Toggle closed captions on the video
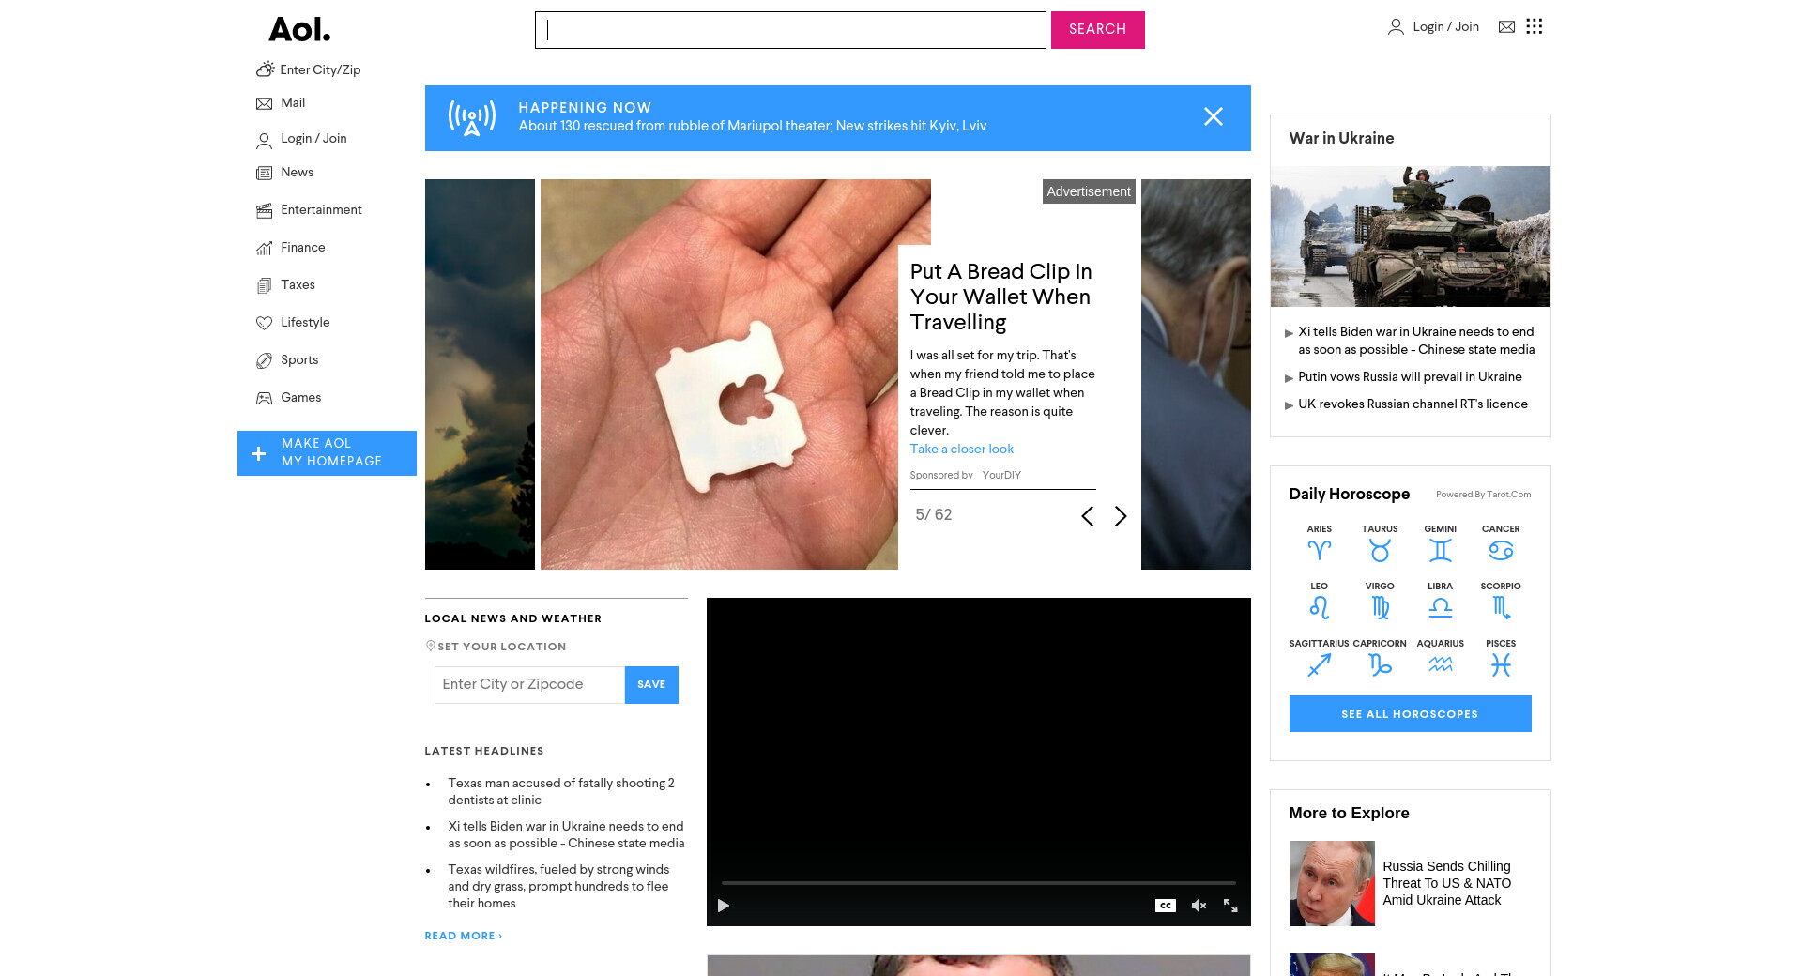This screenshot has height=976, width=1802. [1165, 906]
